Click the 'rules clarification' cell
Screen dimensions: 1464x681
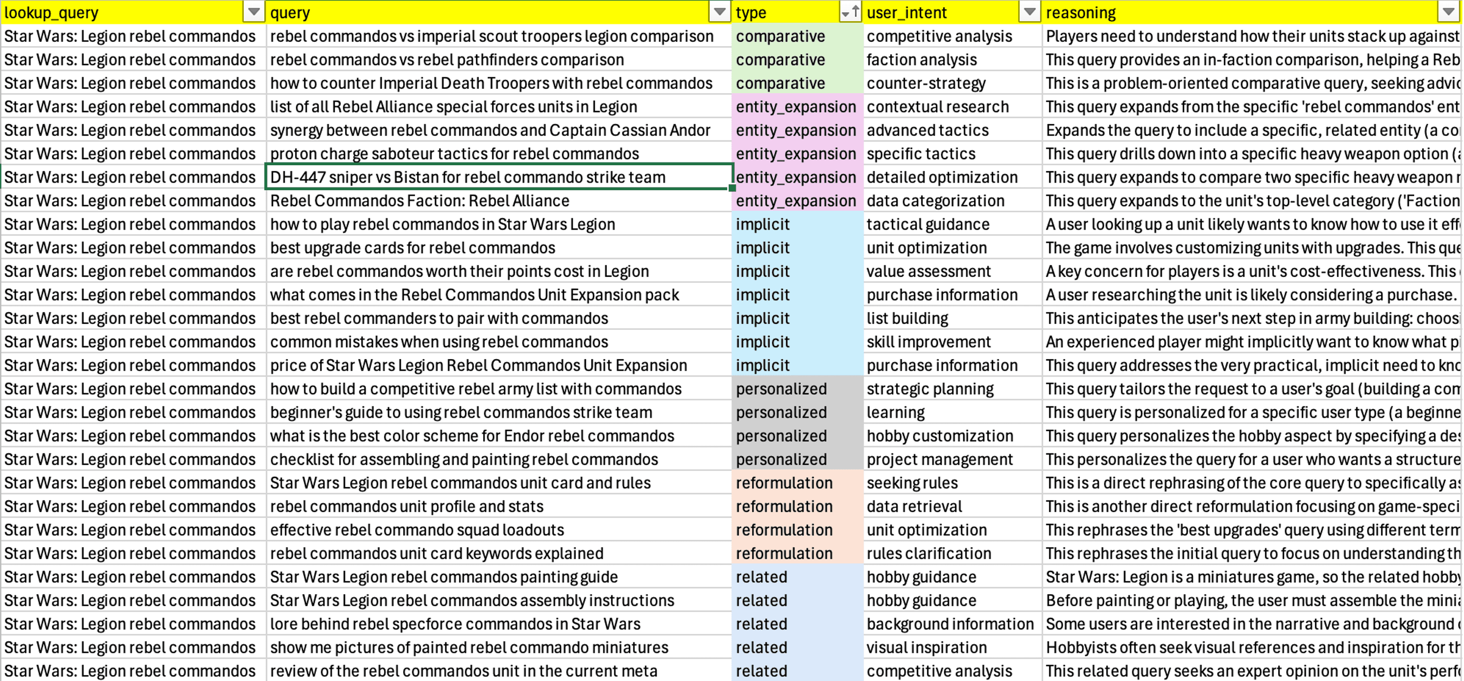[x=953, y=553]
